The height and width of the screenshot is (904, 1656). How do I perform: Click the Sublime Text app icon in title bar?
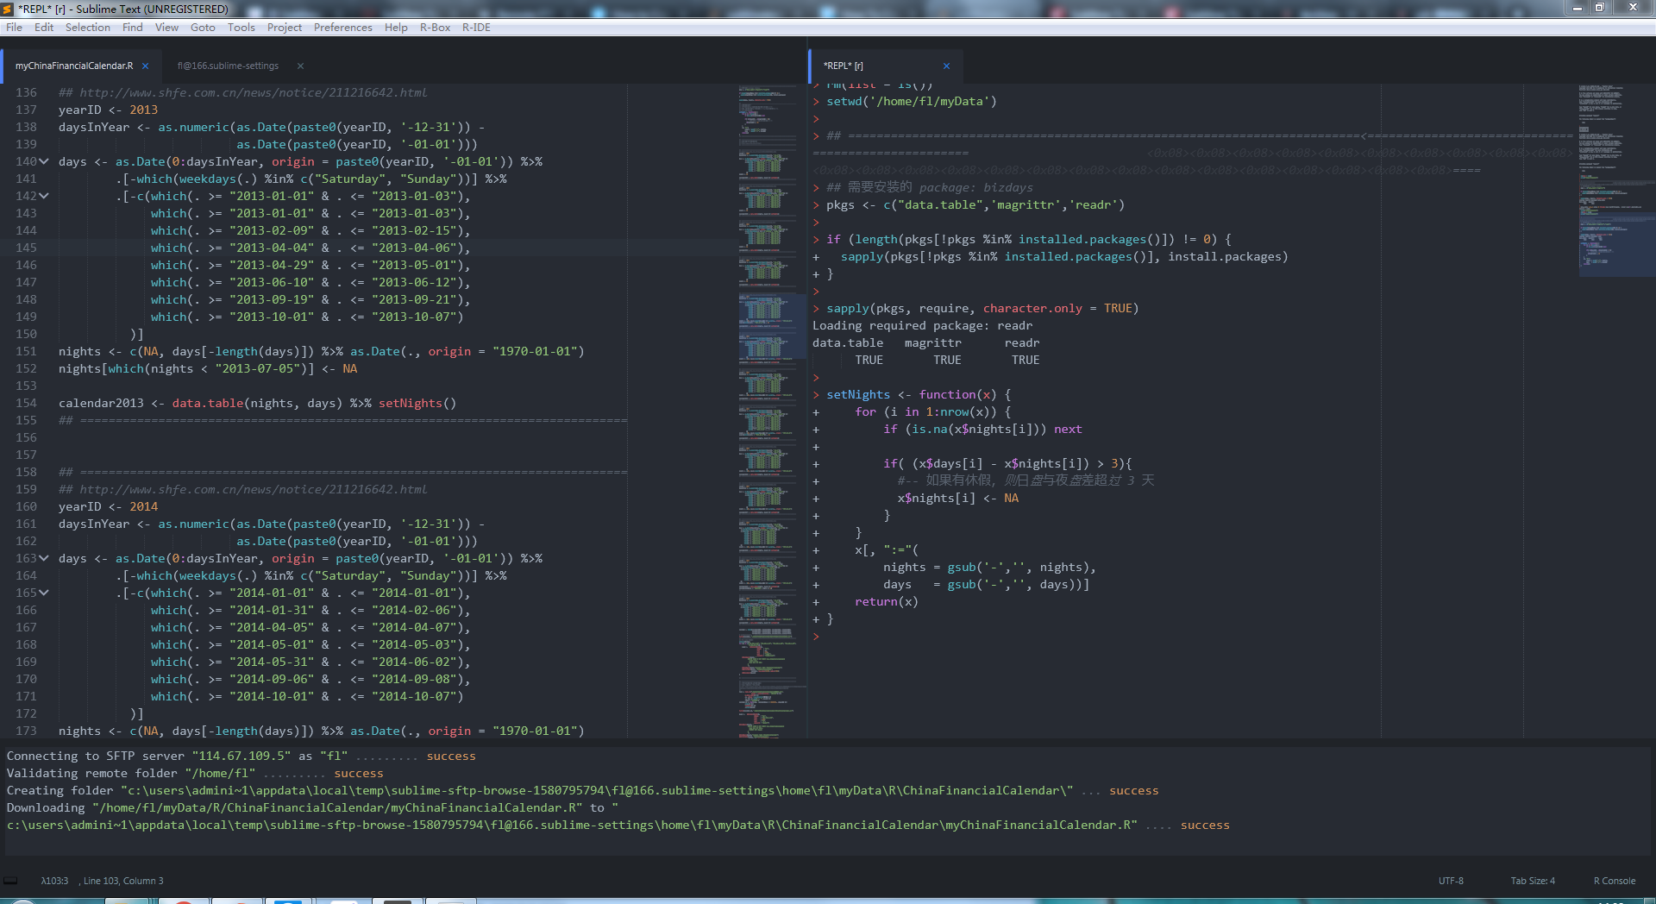8,9
